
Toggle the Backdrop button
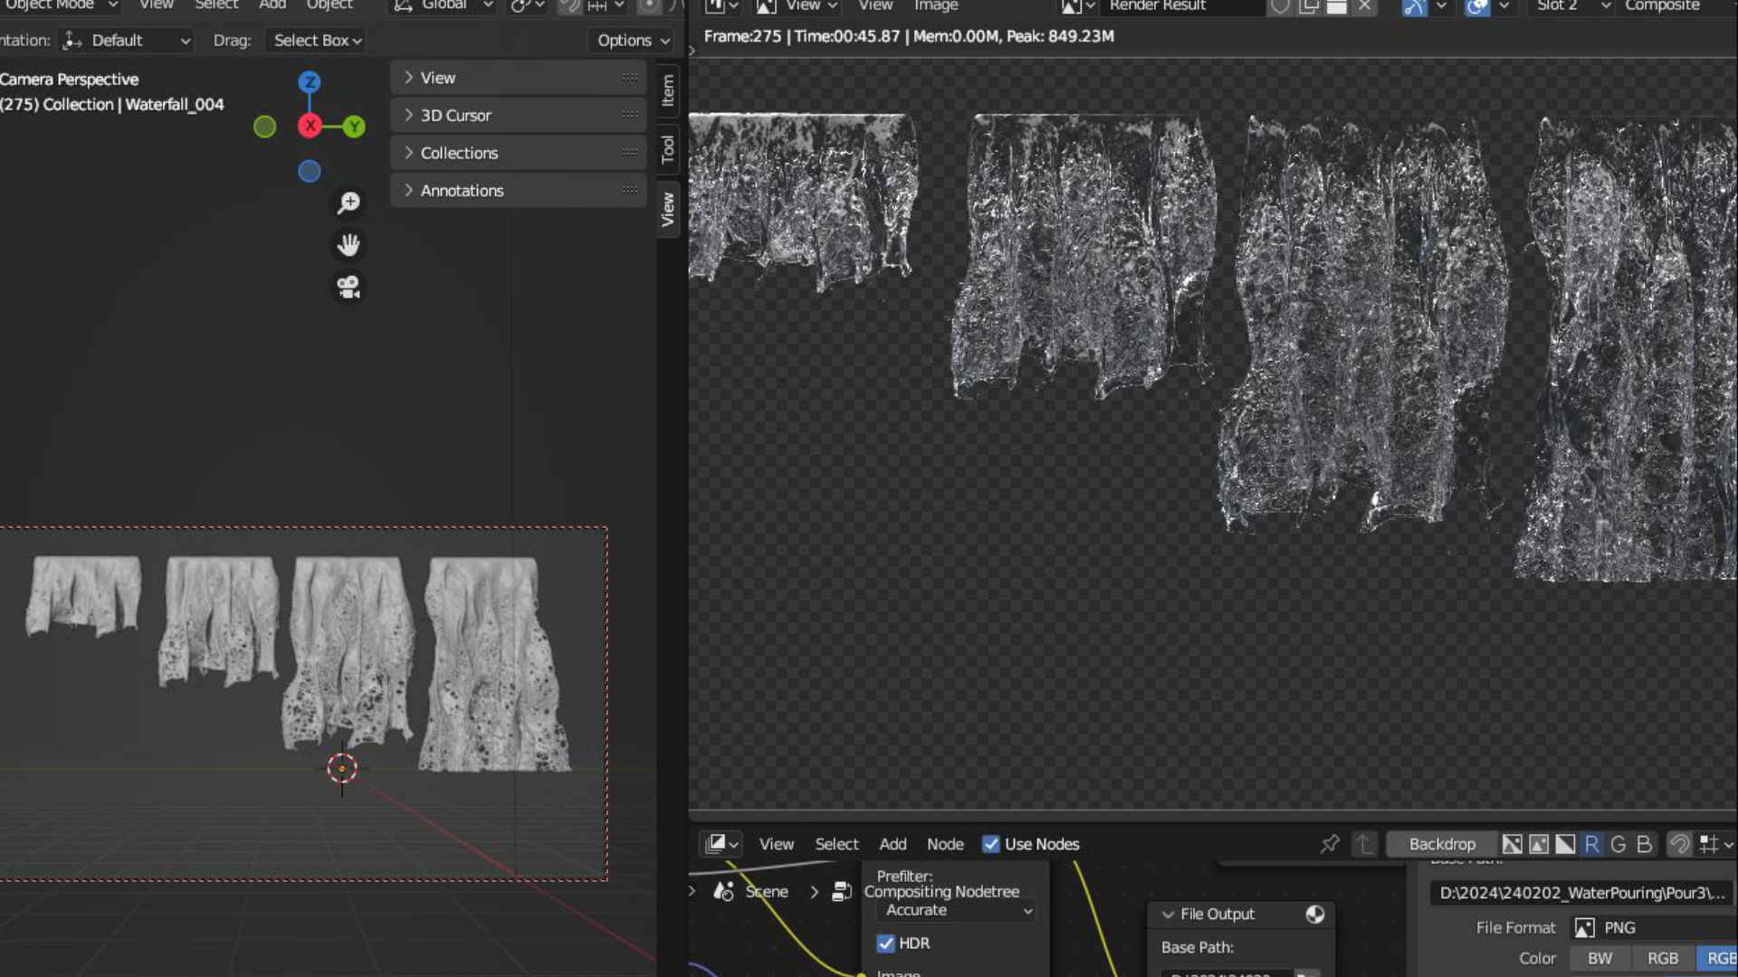pyautogui.click(x=1442, y=844)
